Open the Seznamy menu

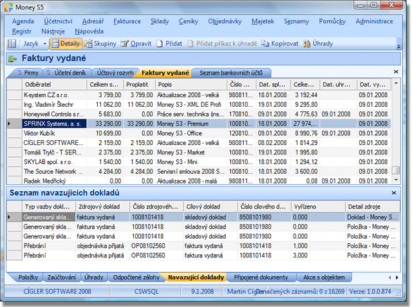296,21
